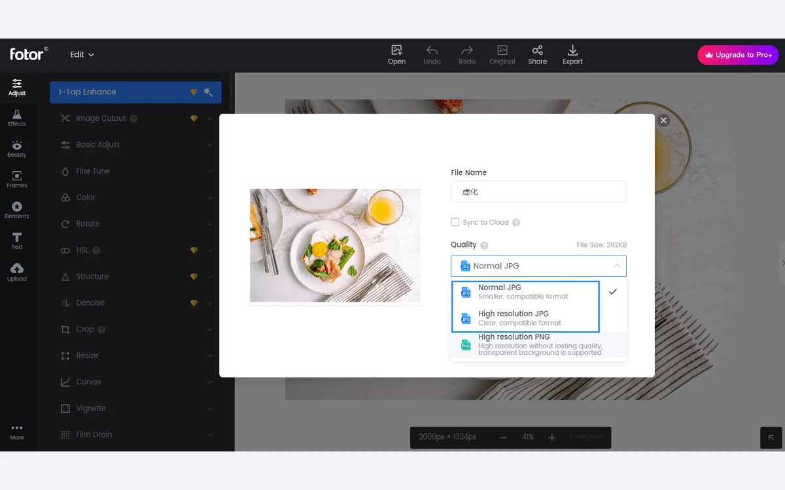This screenshot has width=785, height=490.
Task: Click the export preview thumbnail
Action: click(x=335, y=246)
